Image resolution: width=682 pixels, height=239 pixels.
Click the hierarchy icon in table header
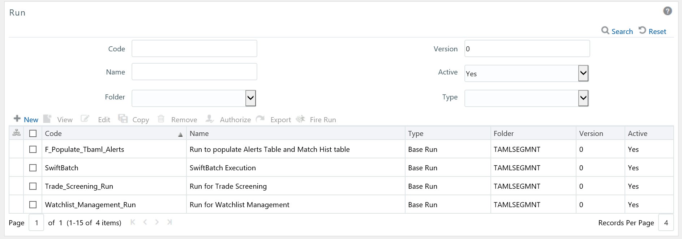tap(17, 133)
